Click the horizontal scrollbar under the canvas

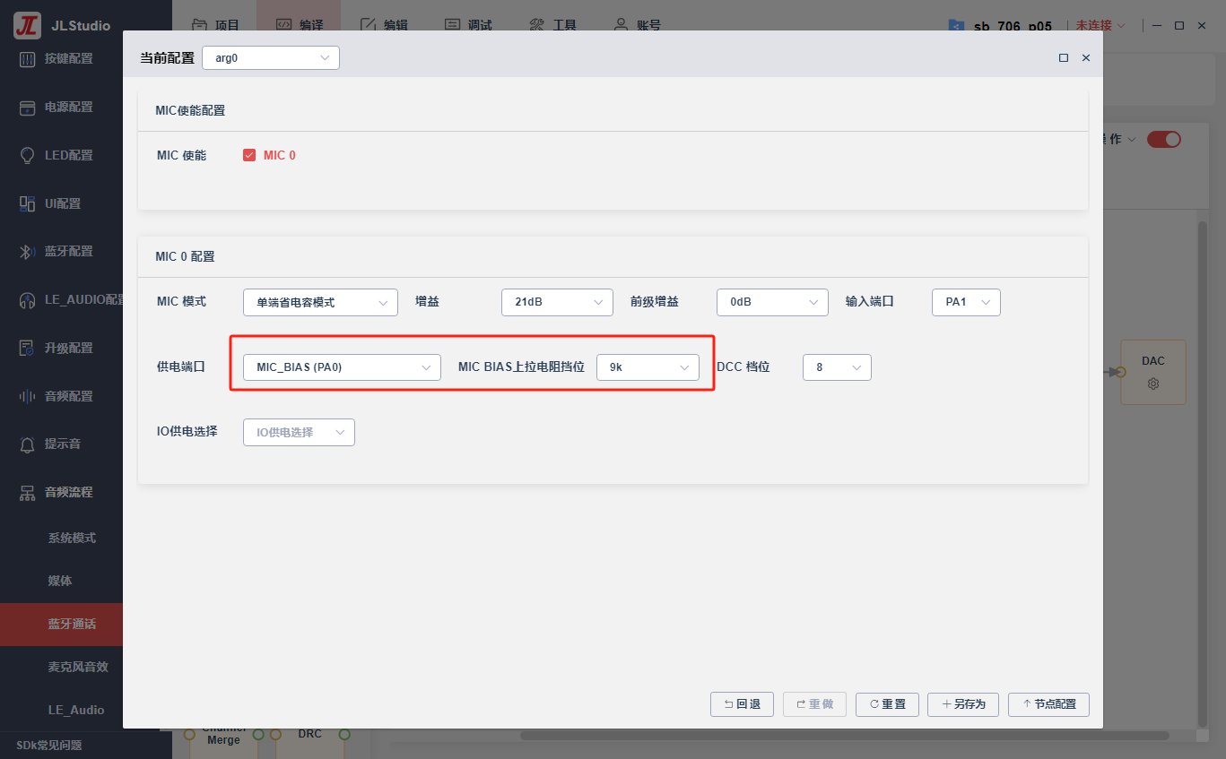(845, 736)
